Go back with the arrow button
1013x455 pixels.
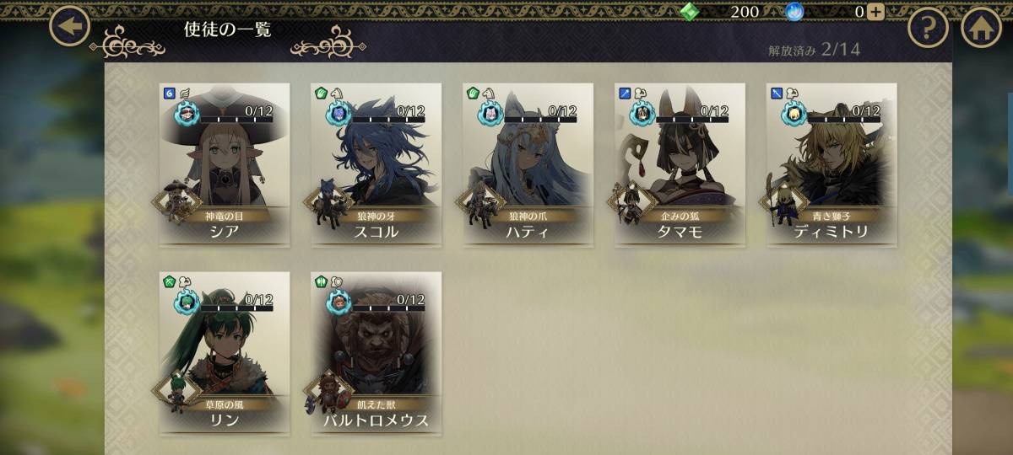pyautogui.click(x=70, y=27)
